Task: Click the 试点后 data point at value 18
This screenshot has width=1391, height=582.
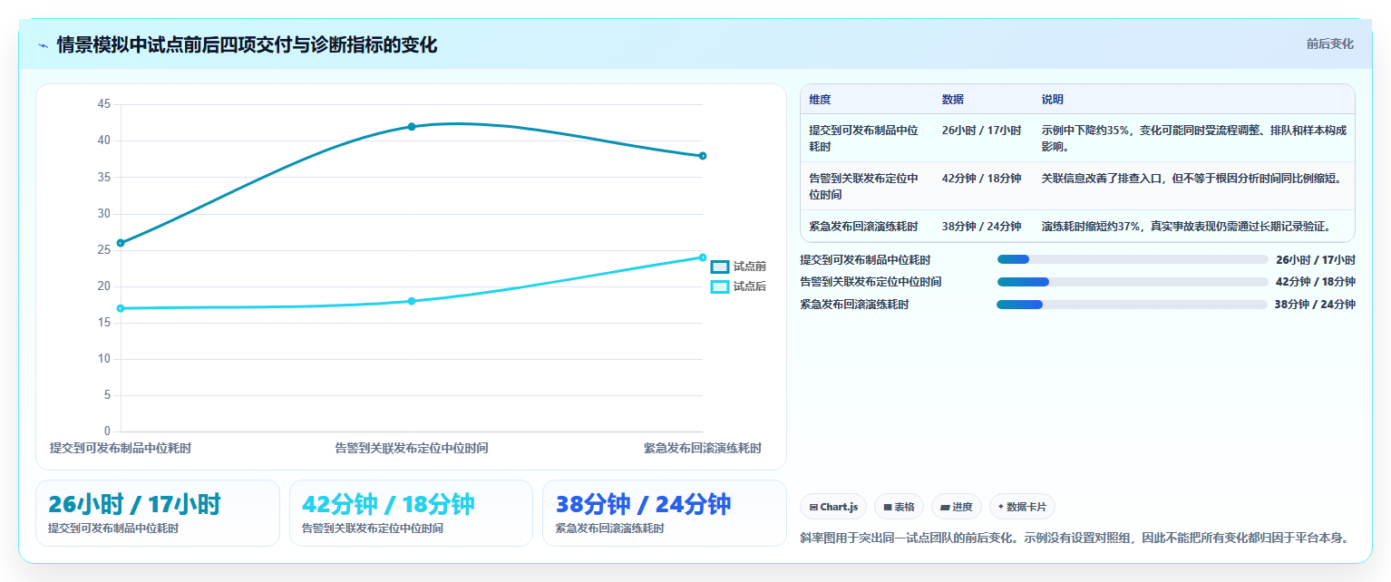Action: (x=412, y=301)
